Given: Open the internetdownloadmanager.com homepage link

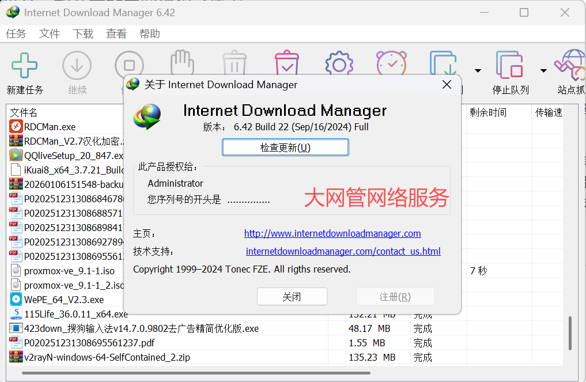Looking at the screenshot, I should coord(332,233).
